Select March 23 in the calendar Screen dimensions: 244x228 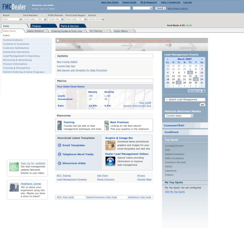196,79
